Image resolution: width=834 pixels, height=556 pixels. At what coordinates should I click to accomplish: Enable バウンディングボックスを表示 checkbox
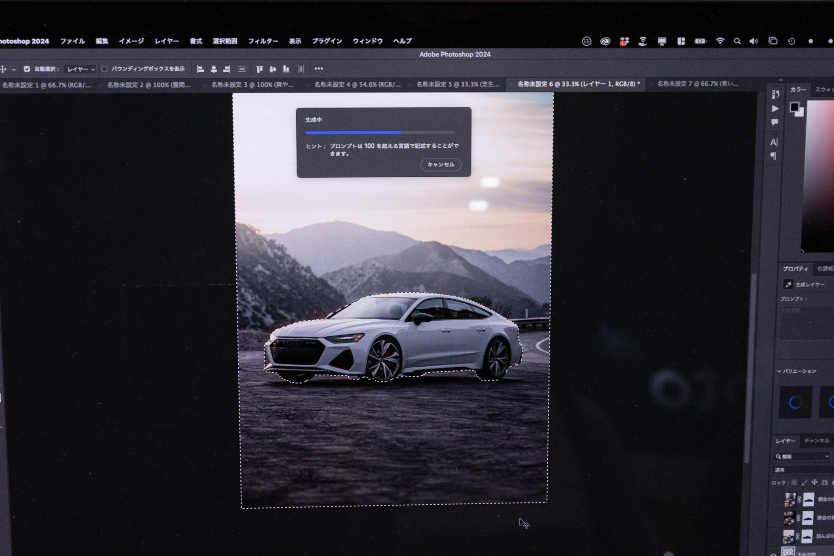104,69
